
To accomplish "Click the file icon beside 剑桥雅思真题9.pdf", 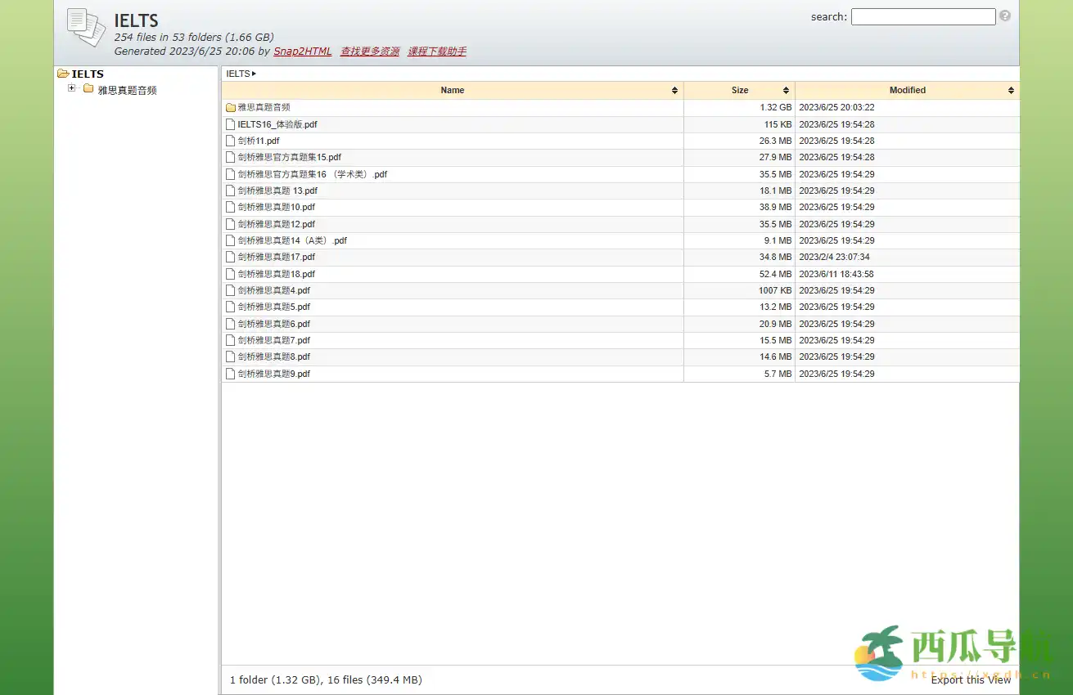I will coord(230,374).
